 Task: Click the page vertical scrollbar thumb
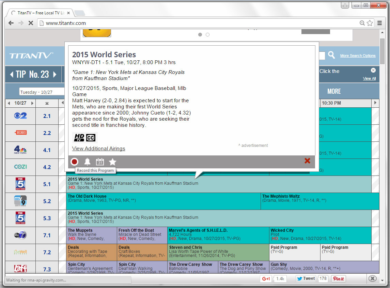[382, 51]
